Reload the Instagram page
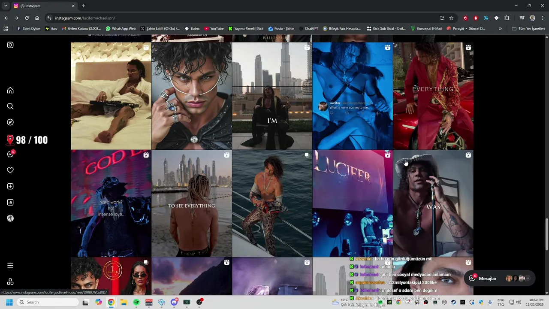The width and height of the screenshot is (549, 309). [27, 18]
